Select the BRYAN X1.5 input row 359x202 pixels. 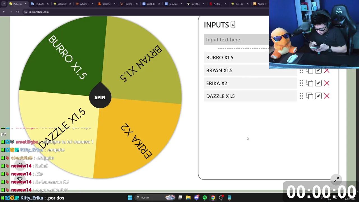tap(250, 70)
